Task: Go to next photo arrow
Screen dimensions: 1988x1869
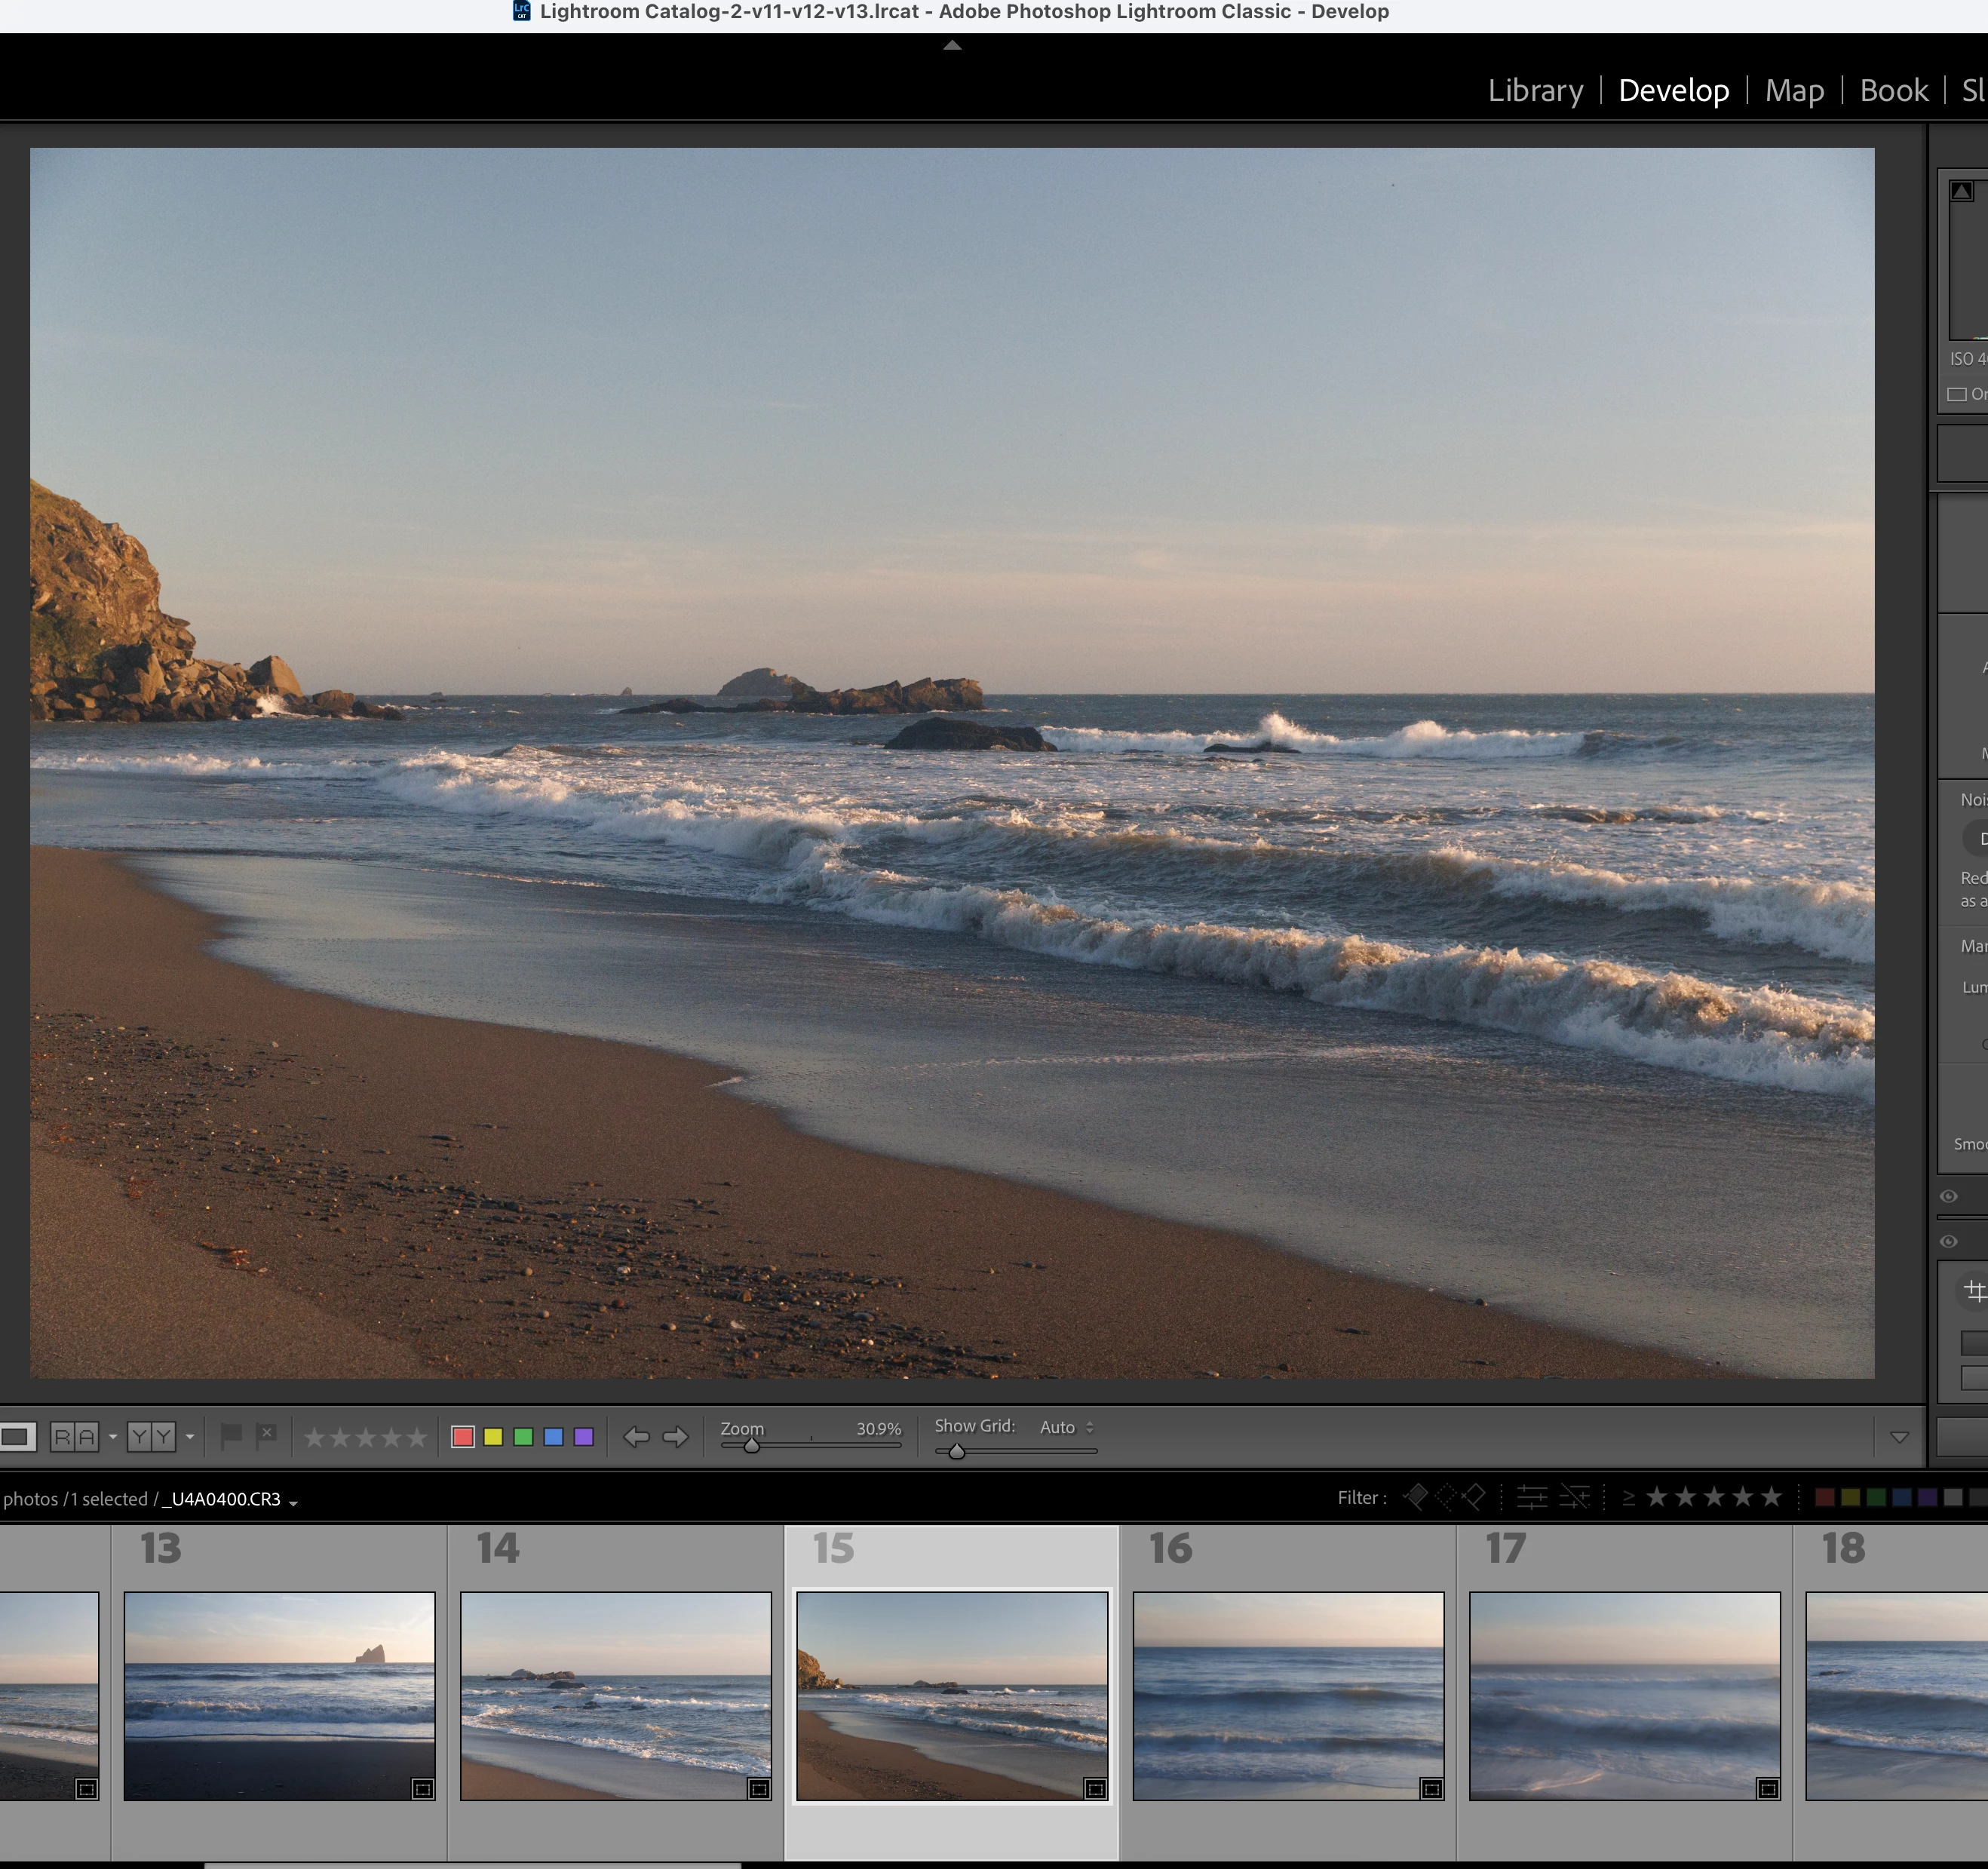Action: click(x=676, y=1437)
